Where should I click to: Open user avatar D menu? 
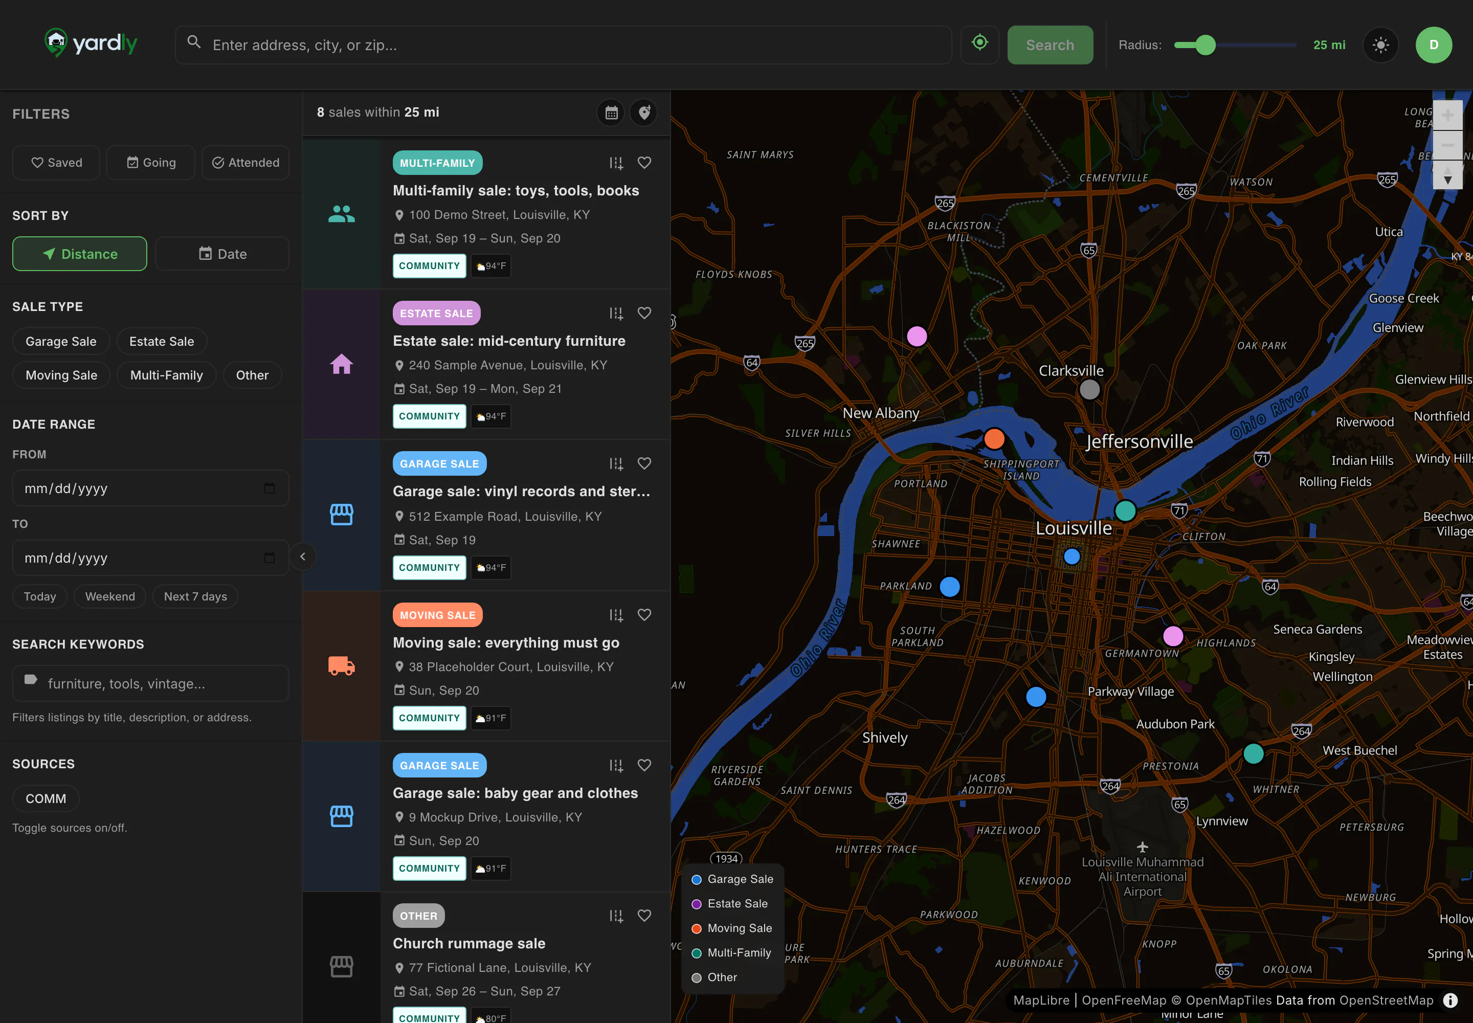pyautogui.click(x=1433, y=45)
